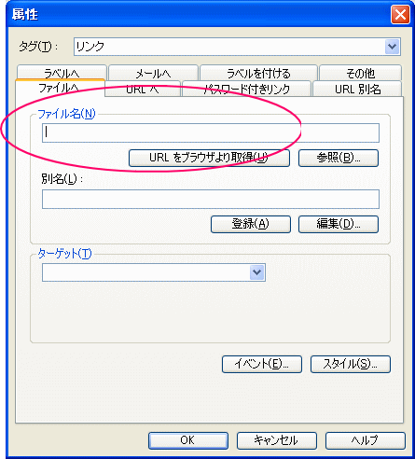Click URL をブラウザより取得 button
Viewport: 415px width, 459px height.
tap(209, 158)
